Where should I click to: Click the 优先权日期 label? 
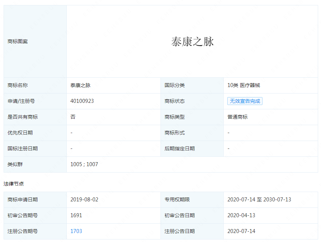[20, 133]
